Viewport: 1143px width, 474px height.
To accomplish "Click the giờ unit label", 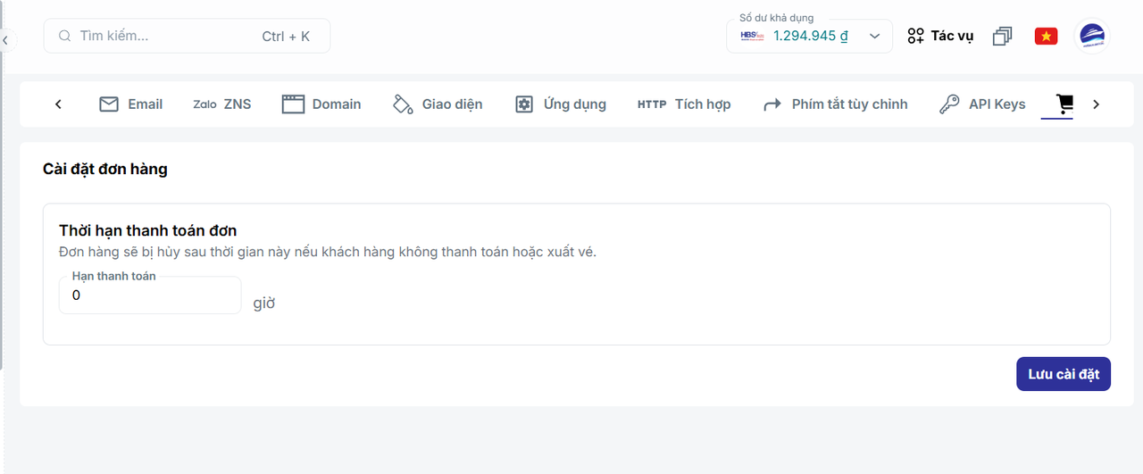I will click(264, 304).
